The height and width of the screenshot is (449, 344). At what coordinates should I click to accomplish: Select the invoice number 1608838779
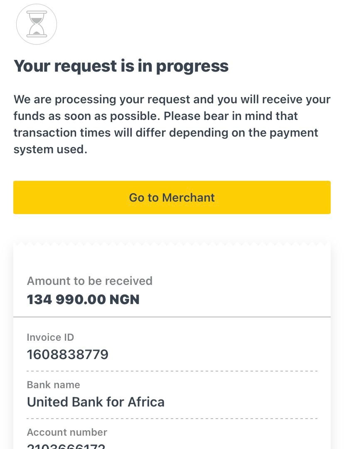(x=67, y=354)
